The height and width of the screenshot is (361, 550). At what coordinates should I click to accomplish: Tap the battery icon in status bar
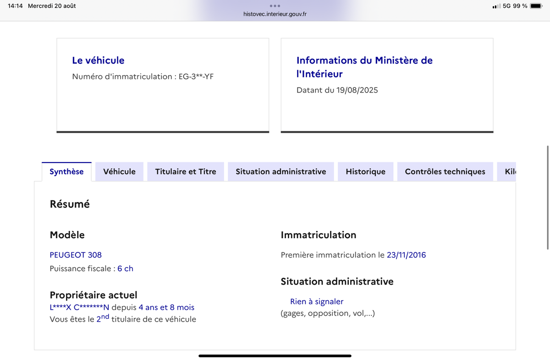tap(536, 6)
